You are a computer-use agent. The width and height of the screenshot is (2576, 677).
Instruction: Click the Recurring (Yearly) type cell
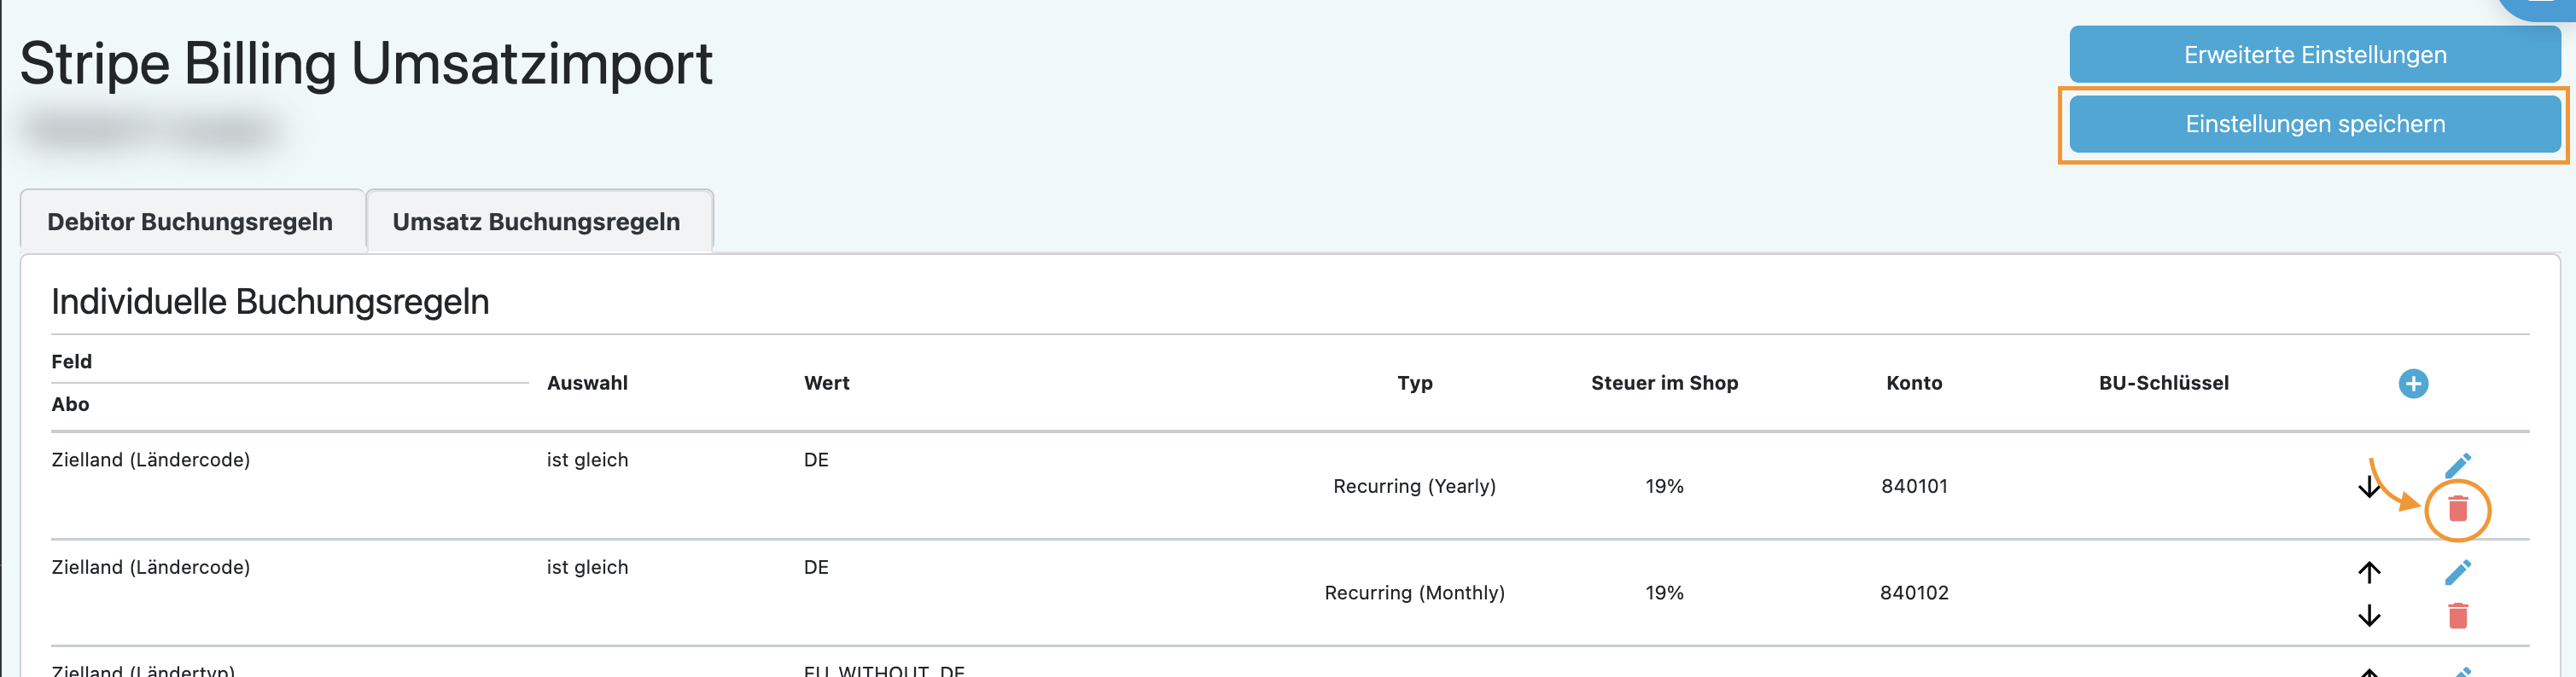(1414, 486)
